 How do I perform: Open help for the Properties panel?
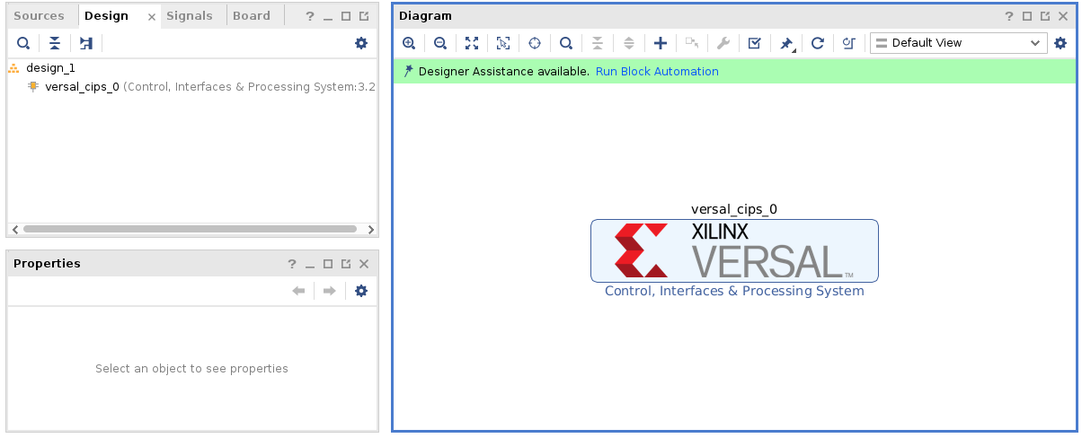[x=292, y=264]
